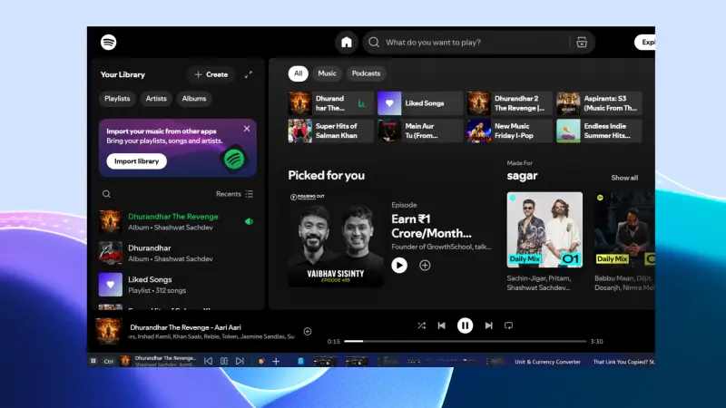Viewport: 726px width, 408px height.
Task: Open the Vaibhav Sisinty episode artwork
Action: (x=336, y=239)
